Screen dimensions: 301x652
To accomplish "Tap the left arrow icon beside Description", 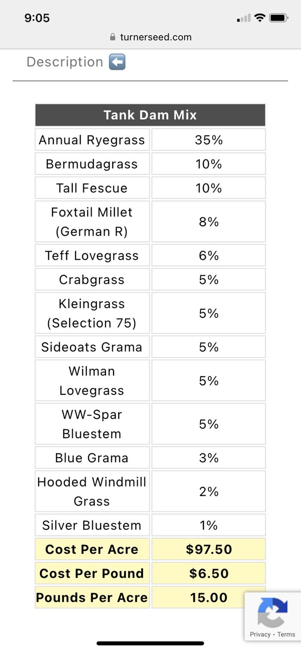I will (x=117, y=62).
